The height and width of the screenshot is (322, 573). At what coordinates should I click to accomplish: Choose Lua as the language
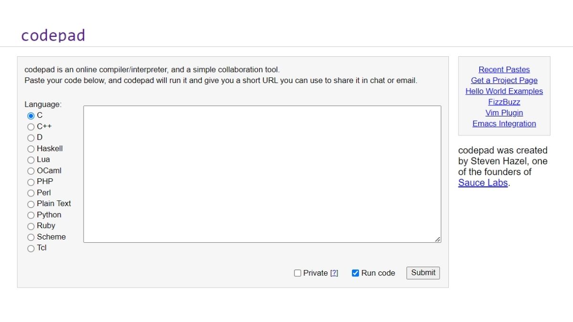(x=31, y=160)
